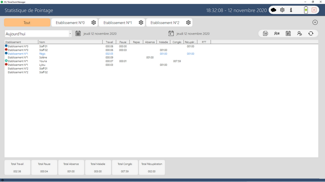Open the calendar clock schedule icon
The width and height of the screenshot is (325, 182).
click(288, 33)
